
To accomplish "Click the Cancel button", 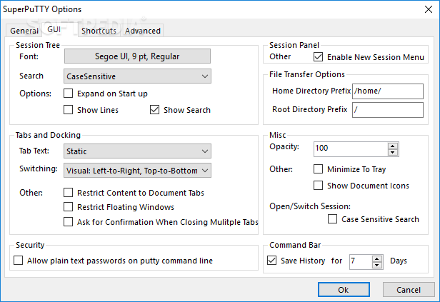I will (409, 290).
